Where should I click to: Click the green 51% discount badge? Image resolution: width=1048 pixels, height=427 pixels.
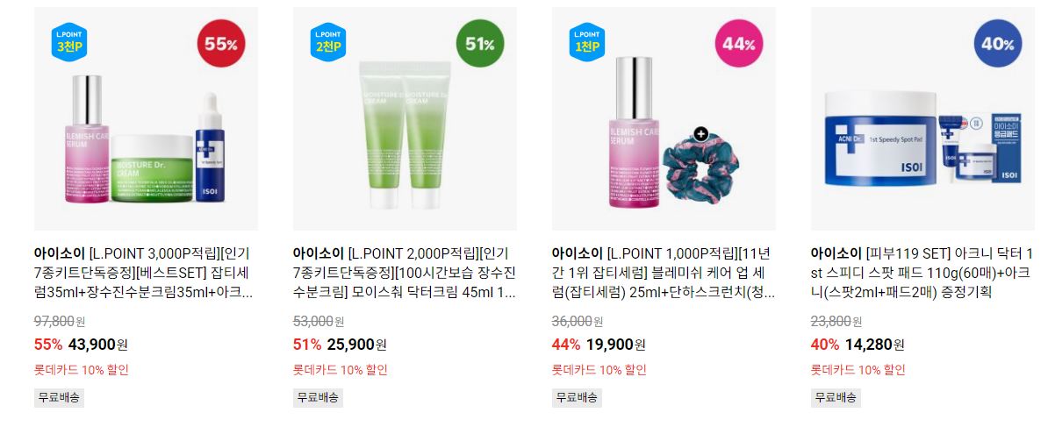[x=480, y=43]
